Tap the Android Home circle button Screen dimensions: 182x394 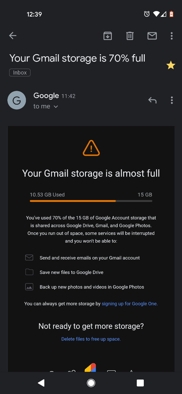91,383
